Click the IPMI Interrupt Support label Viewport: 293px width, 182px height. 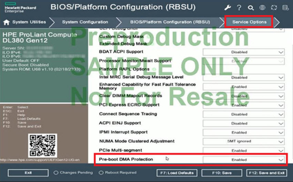[123, 132]
